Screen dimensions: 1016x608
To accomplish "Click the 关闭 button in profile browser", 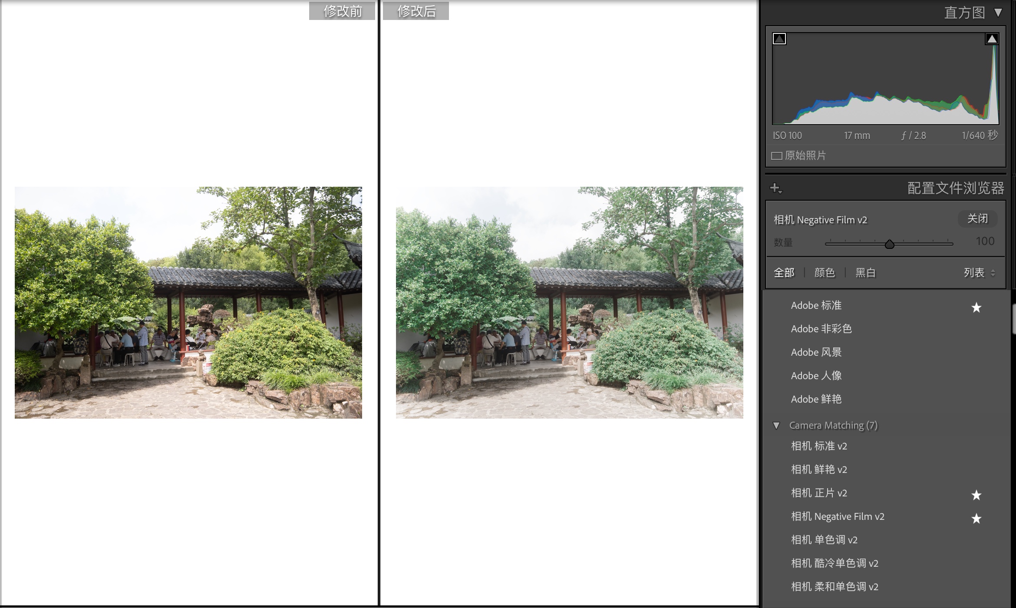I will 977,219.
